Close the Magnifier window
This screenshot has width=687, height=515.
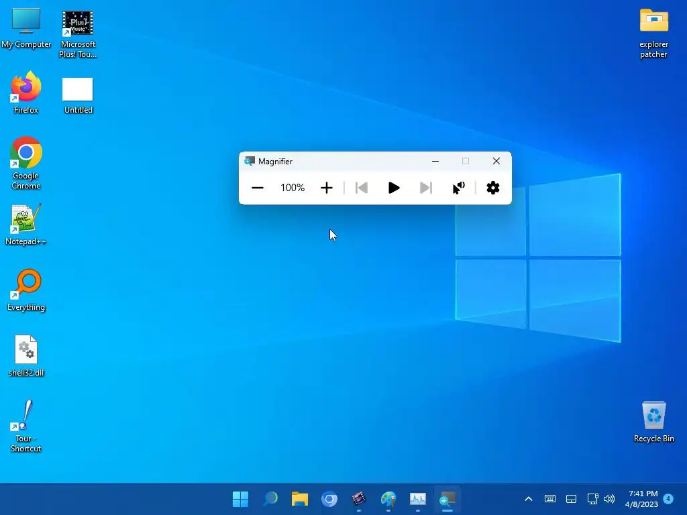click(x=496, y=161)
